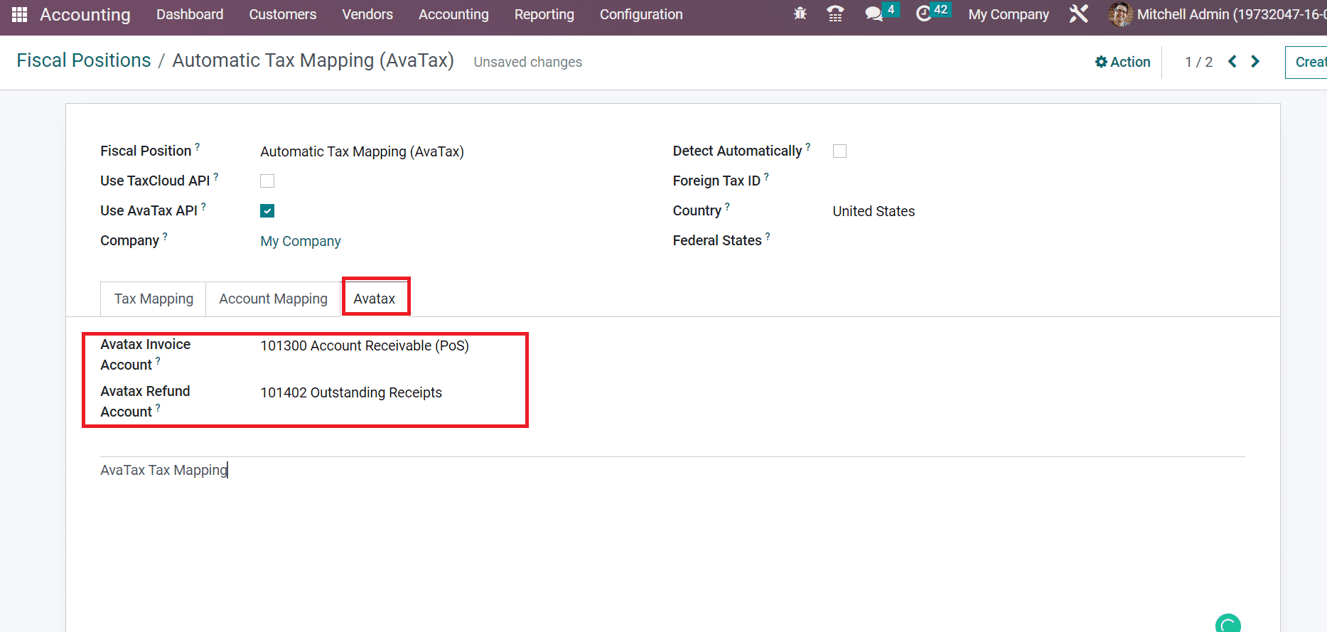Viewport: 1327px width, 632px height.
Task: Click the green circular help widget
Action: click(x=1228, y=624)
